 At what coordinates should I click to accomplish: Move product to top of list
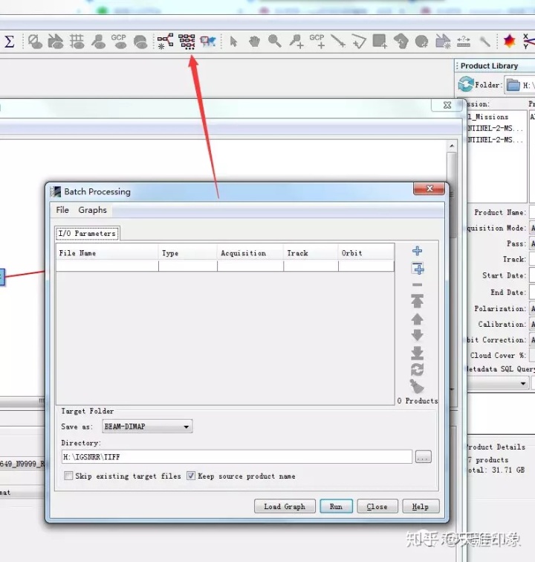tap(417, 301)
